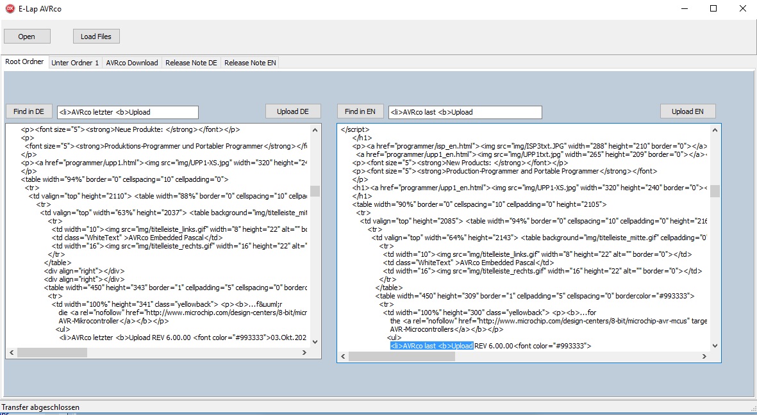Viewport: 757px width, 415px height.
Task: Show the Release Note EN tab
Action: [250, 63]
